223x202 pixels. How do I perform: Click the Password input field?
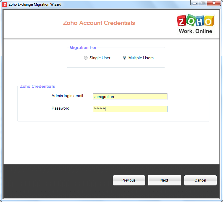[x=130, y=109]
